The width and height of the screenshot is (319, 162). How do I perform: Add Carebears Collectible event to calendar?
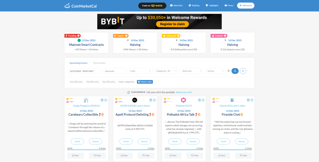pyautogui.click(x=102, y=100)
